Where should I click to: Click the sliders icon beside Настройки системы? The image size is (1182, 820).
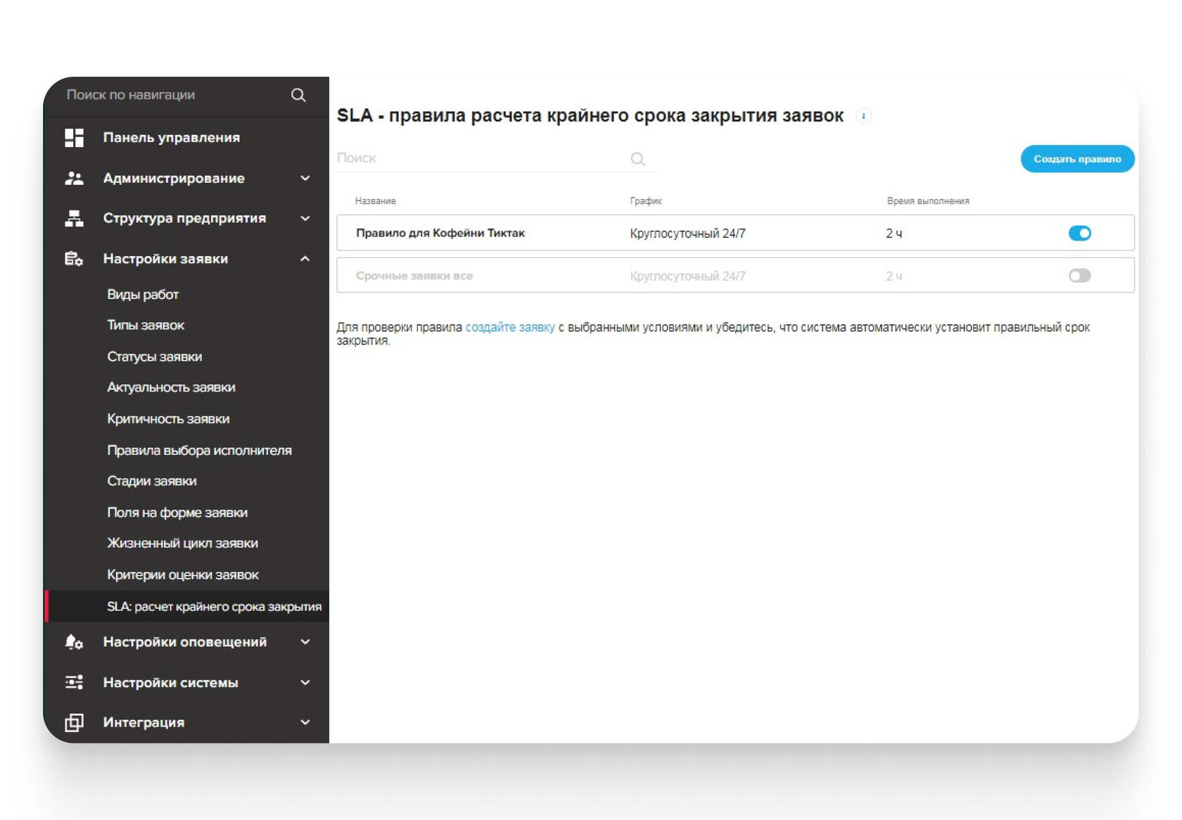[74, 682]
